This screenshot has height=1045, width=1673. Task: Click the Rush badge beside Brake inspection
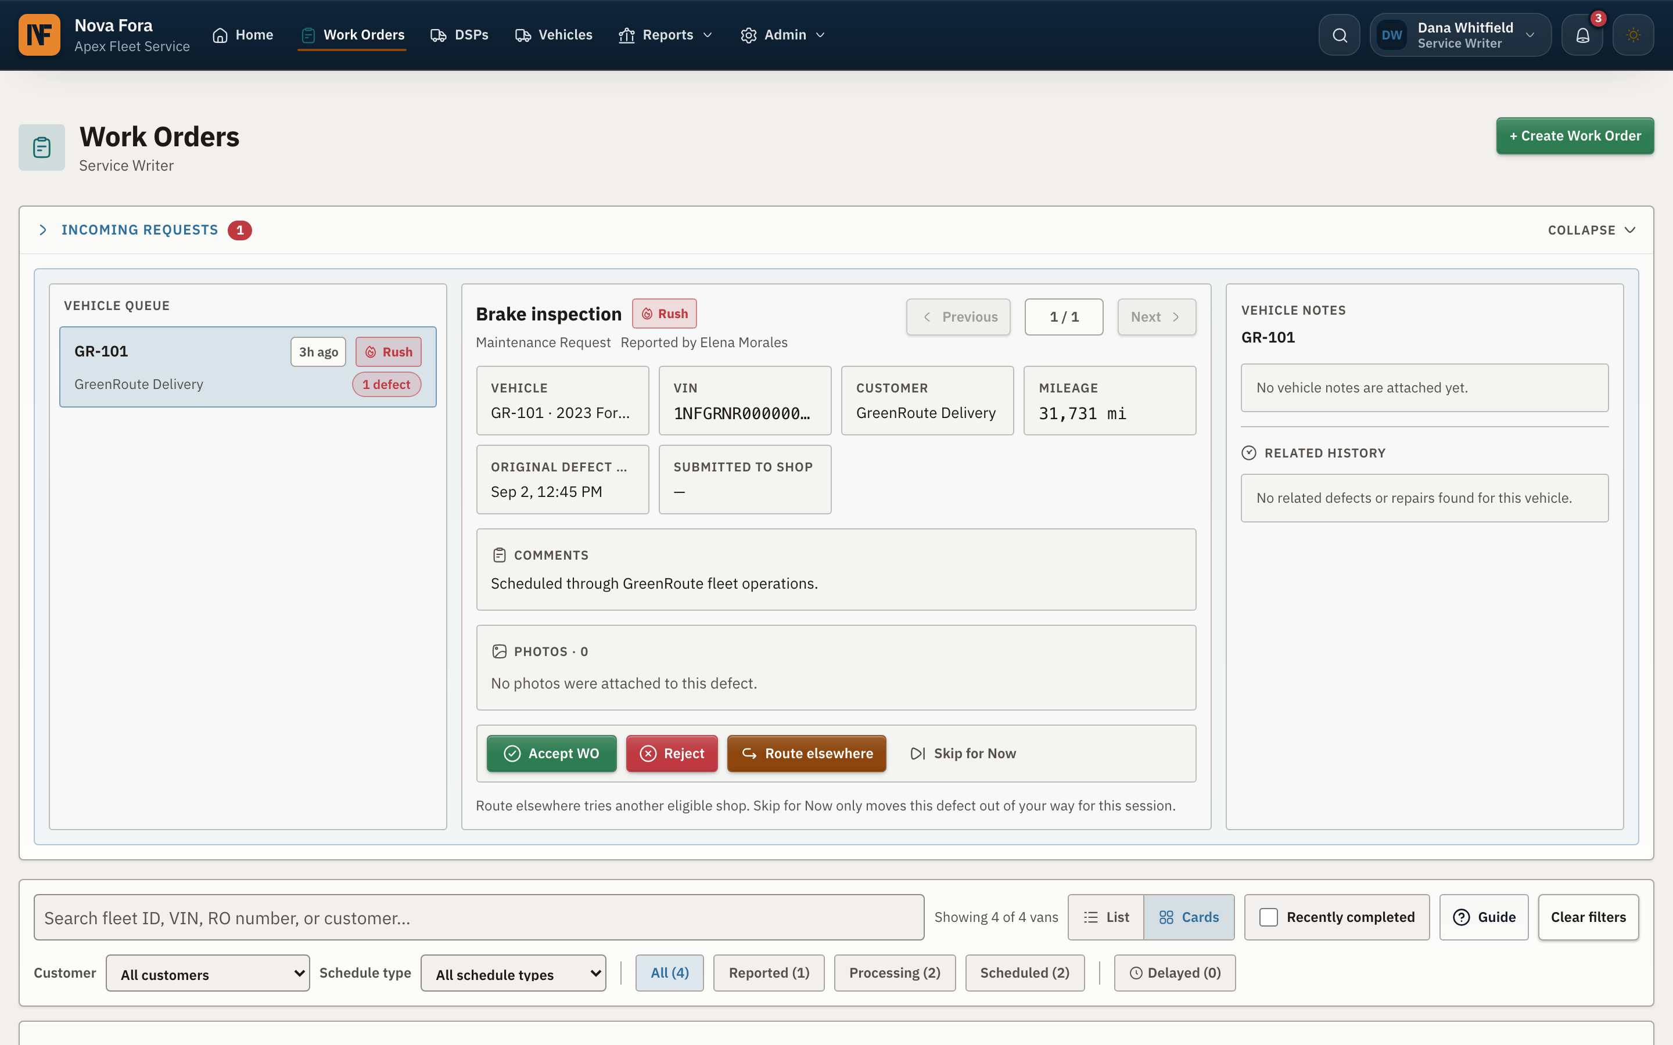(x=663, y=313)
